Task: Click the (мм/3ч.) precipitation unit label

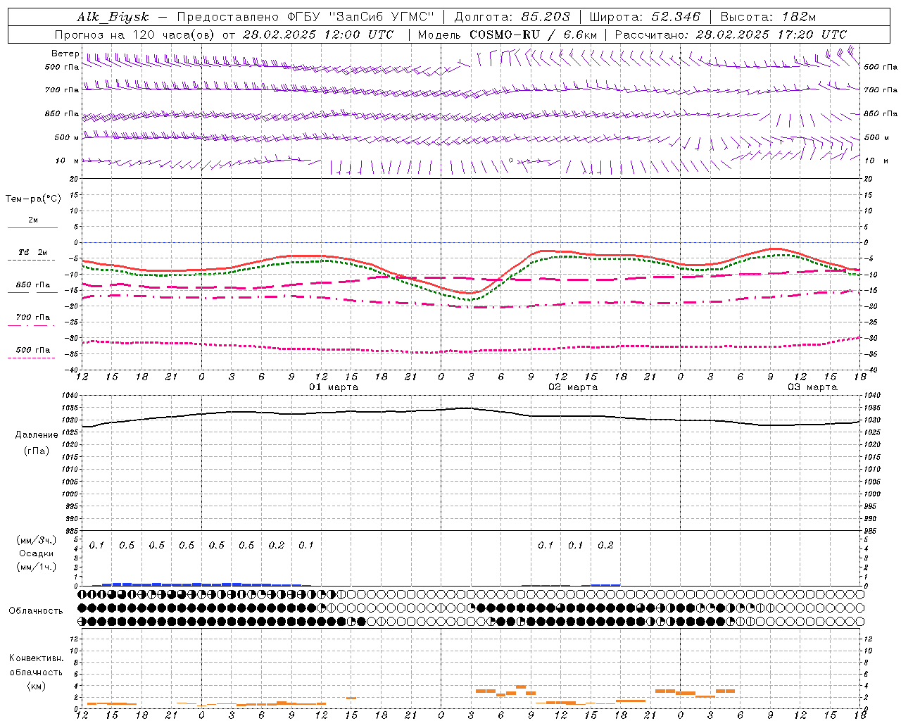Action: point(37,540)
